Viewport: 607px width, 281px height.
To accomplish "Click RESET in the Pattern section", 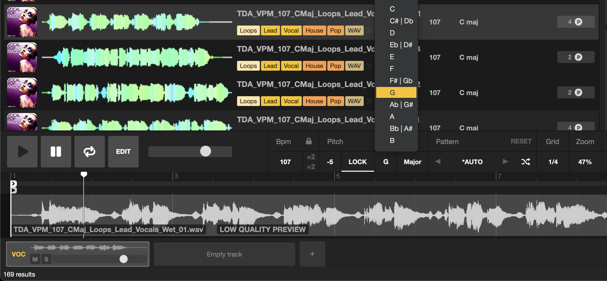I will [x=521, y=141].
